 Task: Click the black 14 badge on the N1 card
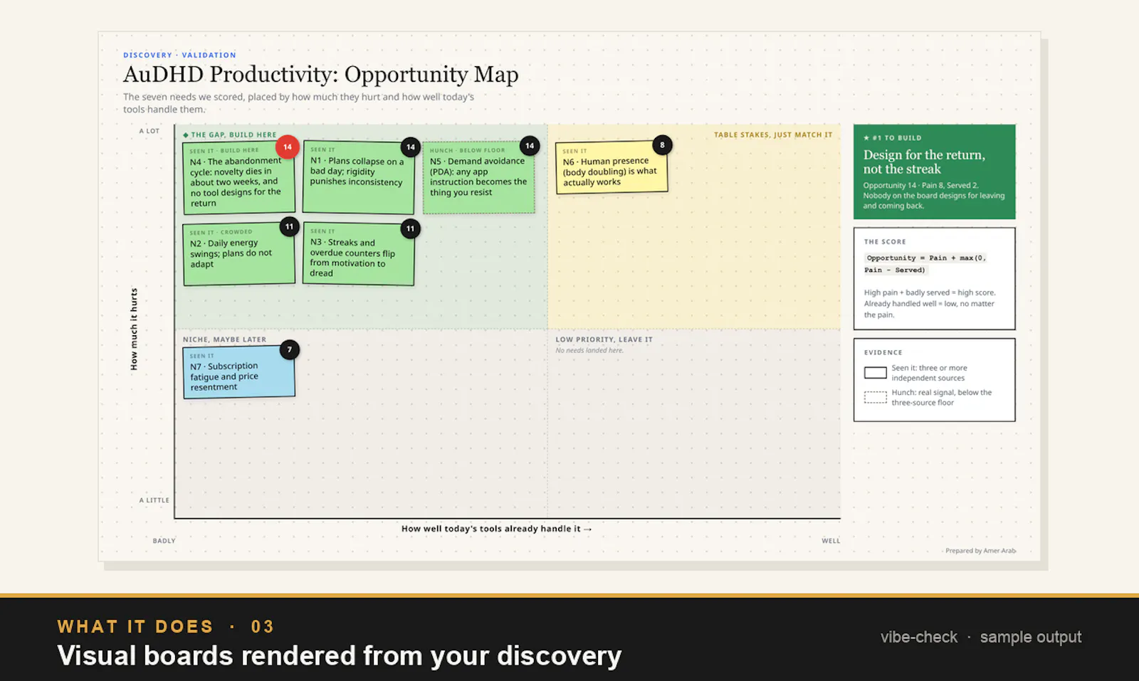pos(410,147)
